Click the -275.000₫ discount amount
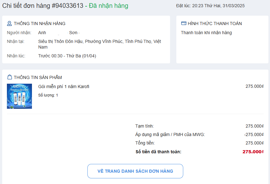 click(x=254, y=134)
